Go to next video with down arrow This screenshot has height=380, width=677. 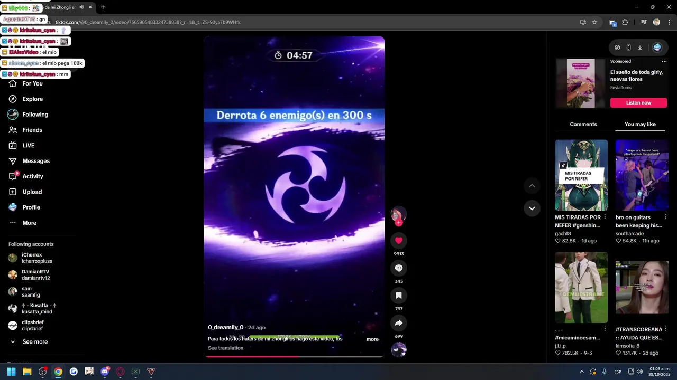532,208
